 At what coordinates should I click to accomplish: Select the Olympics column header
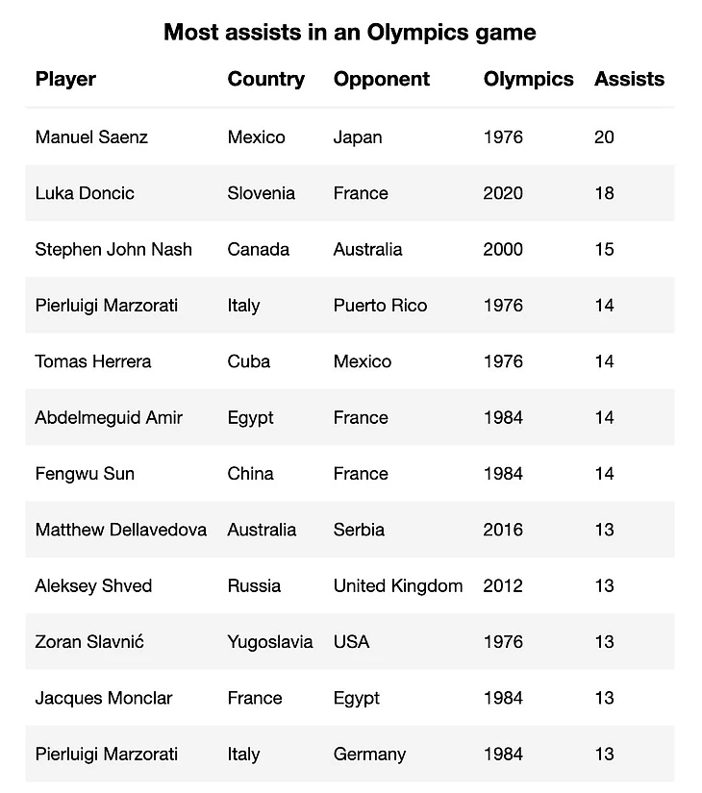coord(528,79)
